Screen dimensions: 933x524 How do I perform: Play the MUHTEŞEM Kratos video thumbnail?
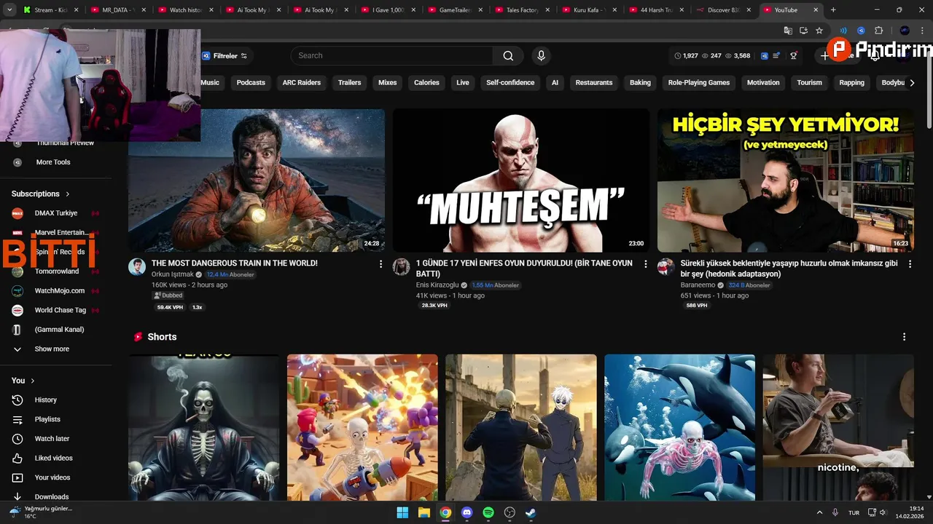[x=521, y=180]
